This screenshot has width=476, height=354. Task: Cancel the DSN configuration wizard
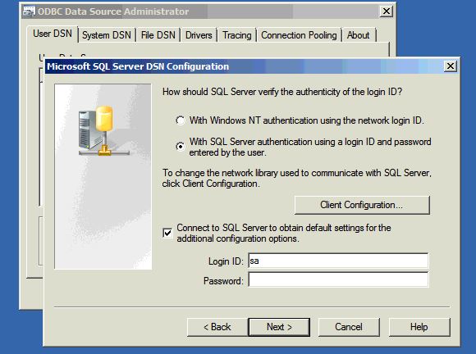[x=349, y=327]
